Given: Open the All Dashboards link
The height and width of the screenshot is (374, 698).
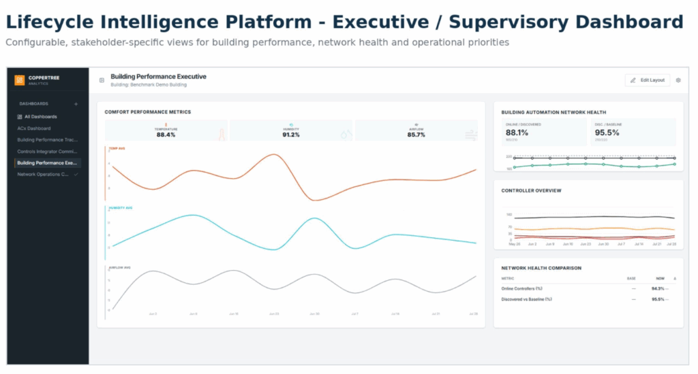Looking at the screenshot, I should click(x=40, y=117).
